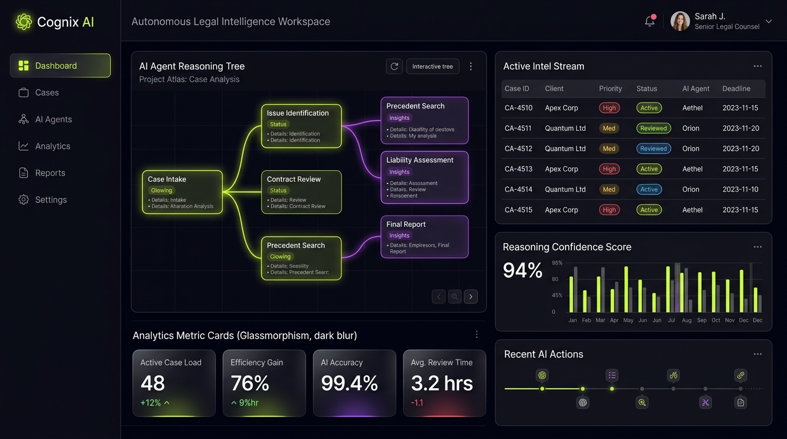Click green brain icon on actions timeline
This screenshot has width=787, height=439.
click(x=542, y=376)
